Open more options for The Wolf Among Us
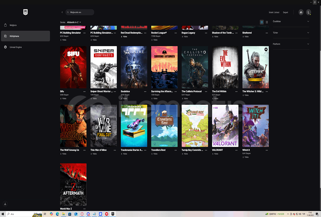This screenshot has width=321, height=217. [x=84, y=150]
